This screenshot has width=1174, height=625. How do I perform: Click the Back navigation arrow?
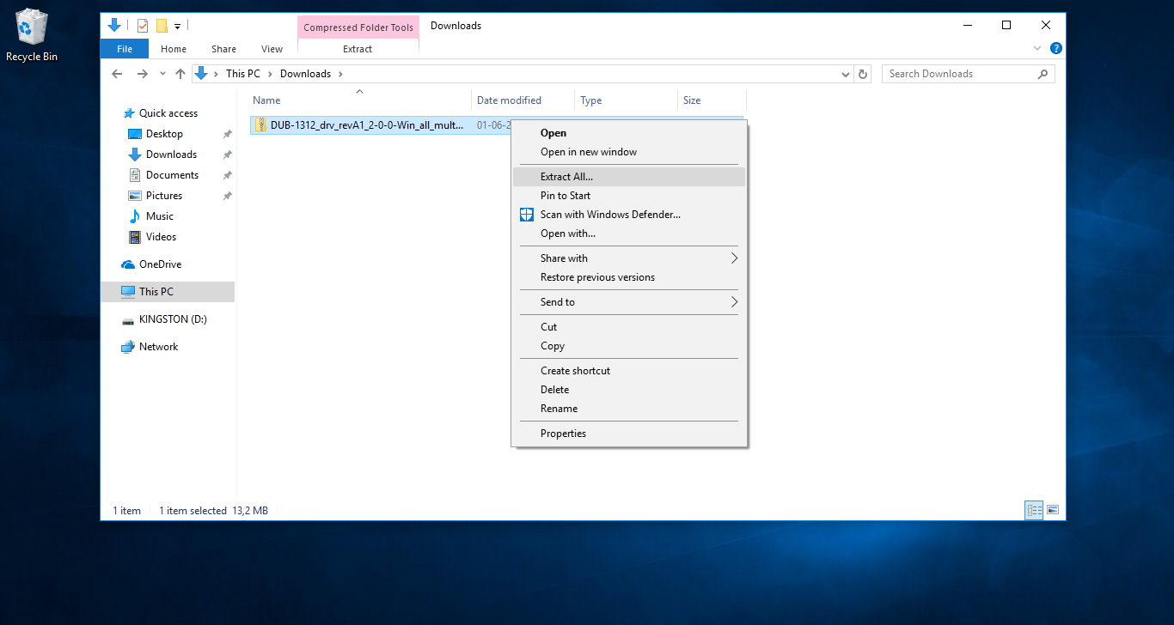point(118,74)
